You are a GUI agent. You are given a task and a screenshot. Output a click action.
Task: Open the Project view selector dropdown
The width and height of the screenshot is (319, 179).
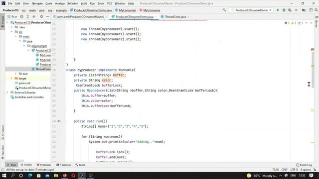tap(12, 16)
